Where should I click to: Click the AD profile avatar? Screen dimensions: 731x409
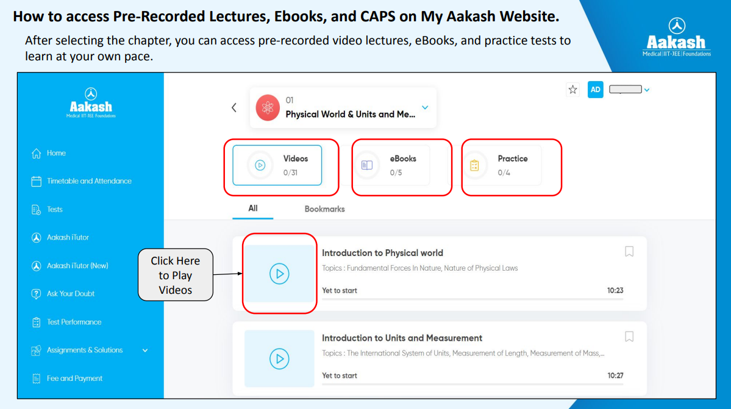pos(595,90)
